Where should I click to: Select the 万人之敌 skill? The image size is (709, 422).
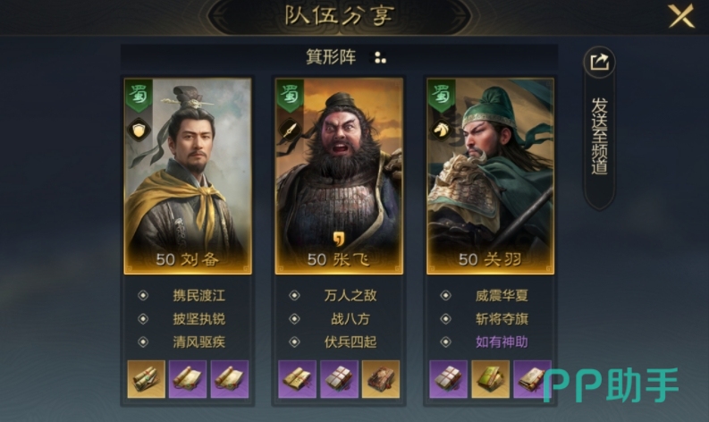pos(350,295)
